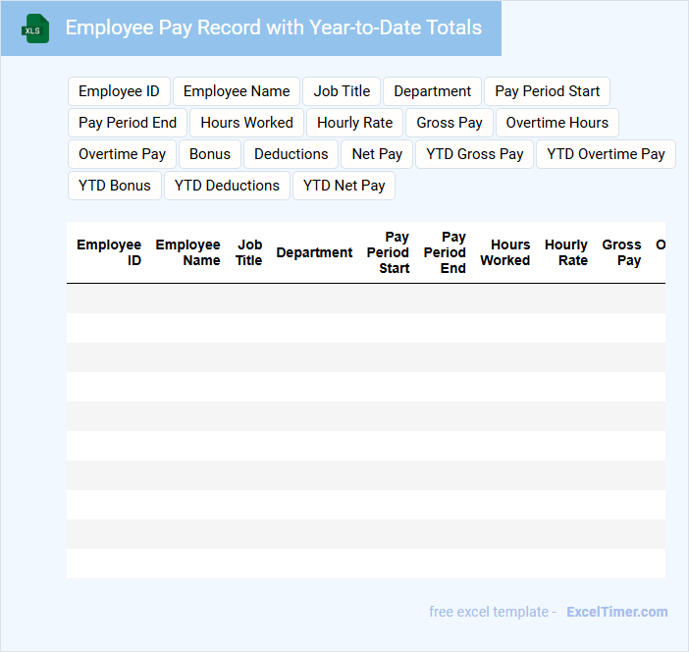Select the YTD Deductions tag

[227, 186]
